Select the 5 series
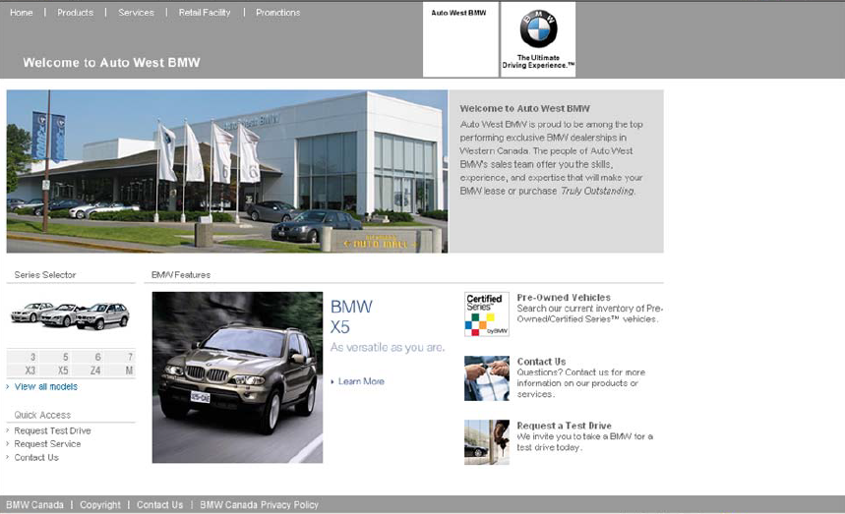The image size is (845, 514). (65, 357)
